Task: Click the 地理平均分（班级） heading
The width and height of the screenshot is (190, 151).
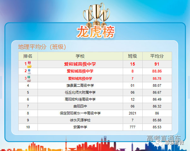Action: [x=42, y=47]
